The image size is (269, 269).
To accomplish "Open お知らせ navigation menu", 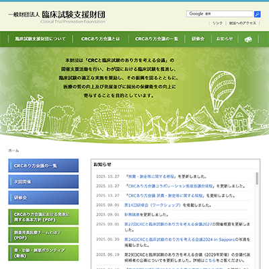I will pyautogui.click(x=225, y=39).
